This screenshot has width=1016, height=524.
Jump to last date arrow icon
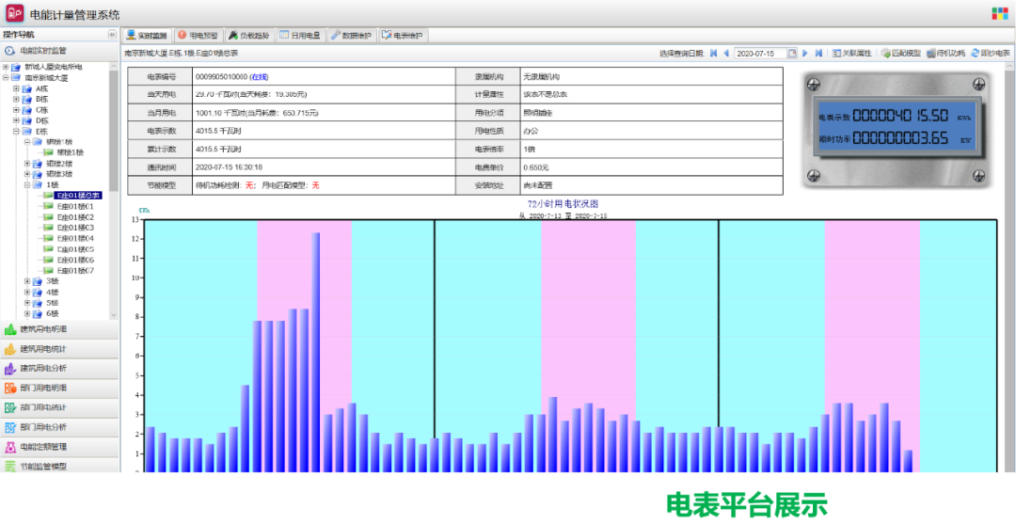click(819, 54)
